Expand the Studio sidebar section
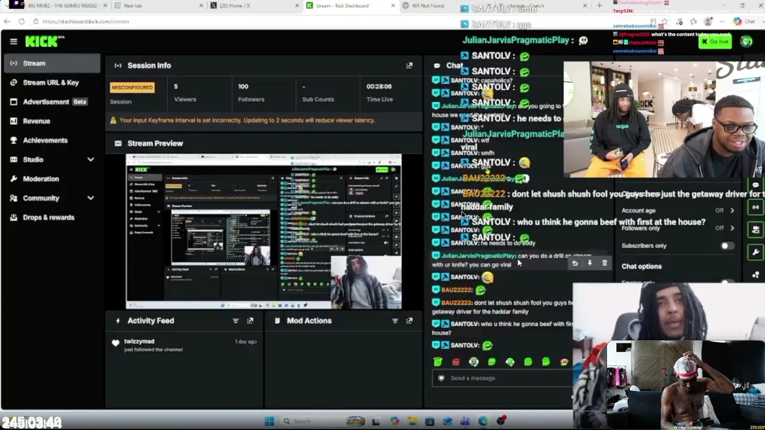 (91, 159)
